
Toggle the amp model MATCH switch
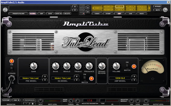(127, 66)
